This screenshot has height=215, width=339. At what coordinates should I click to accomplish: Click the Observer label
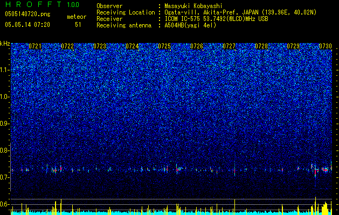click(x=109, y=6)
